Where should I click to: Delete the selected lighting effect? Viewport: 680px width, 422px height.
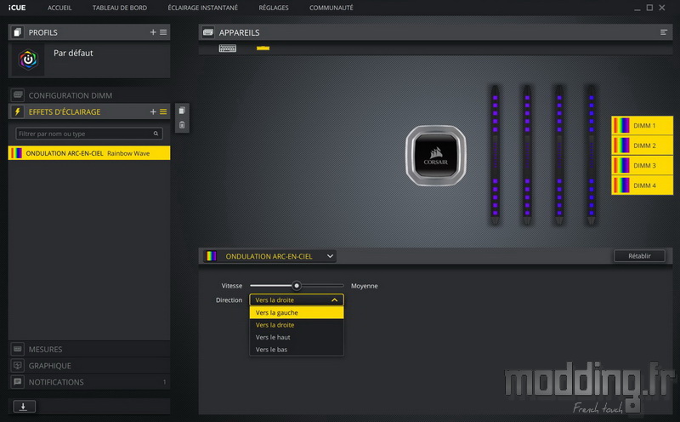click(x=182, y=125)
